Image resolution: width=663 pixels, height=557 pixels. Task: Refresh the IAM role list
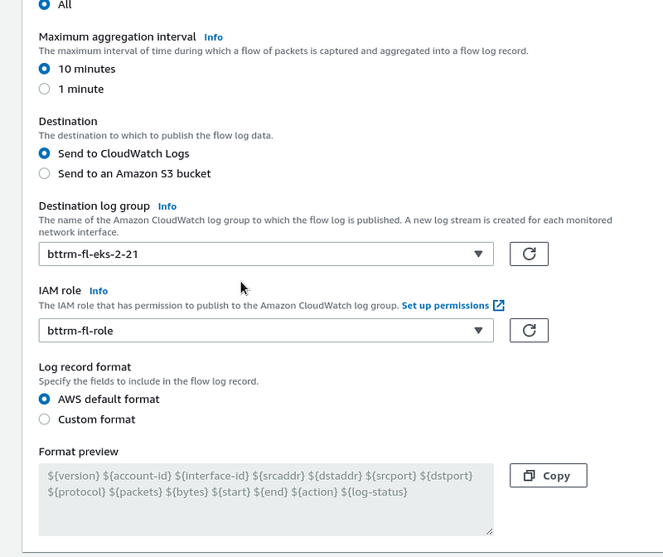529,331
